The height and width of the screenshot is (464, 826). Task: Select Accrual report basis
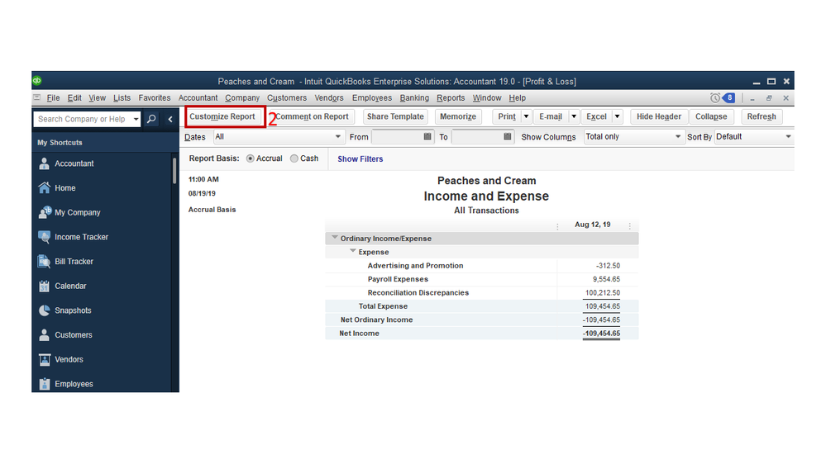click(x=251, y=159)
